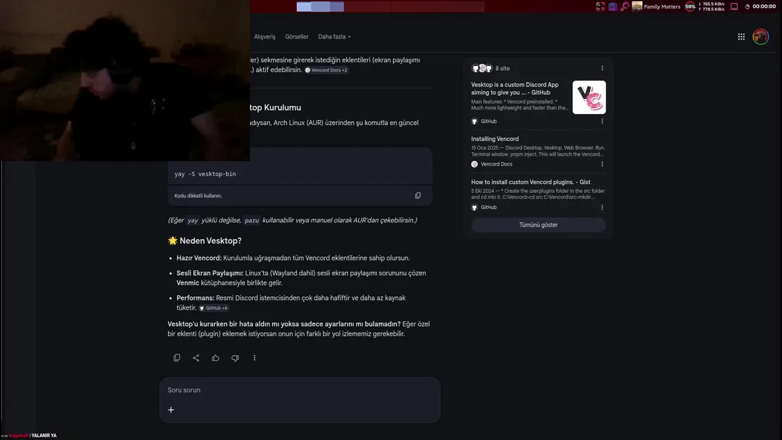
Task: Share the answer using share icon
Action: coord(196,358)
